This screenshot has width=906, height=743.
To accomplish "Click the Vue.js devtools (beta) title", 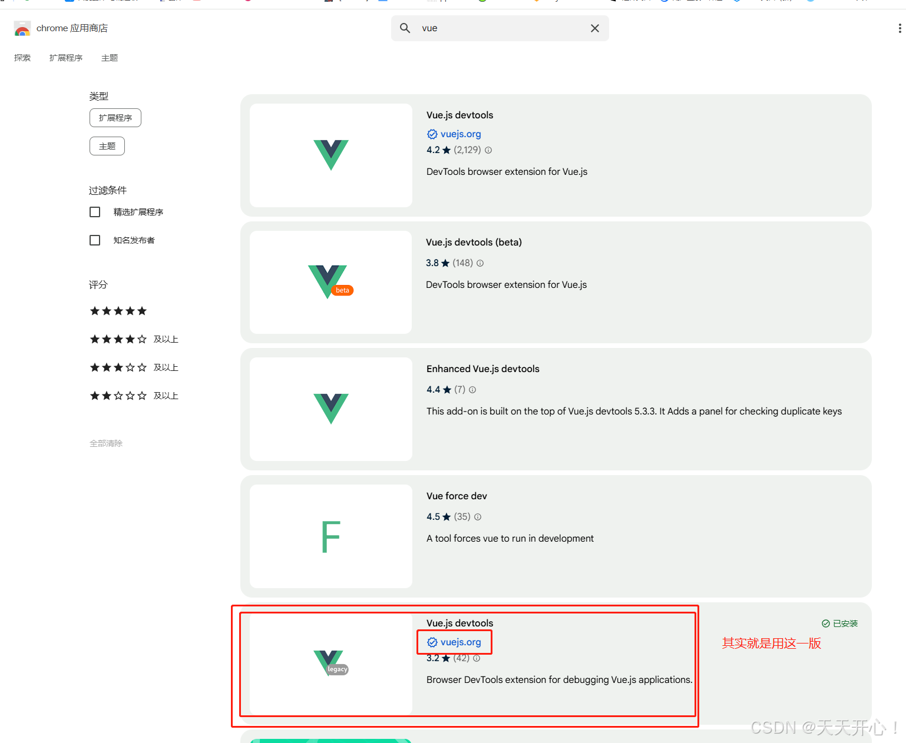I will (474, 243).
